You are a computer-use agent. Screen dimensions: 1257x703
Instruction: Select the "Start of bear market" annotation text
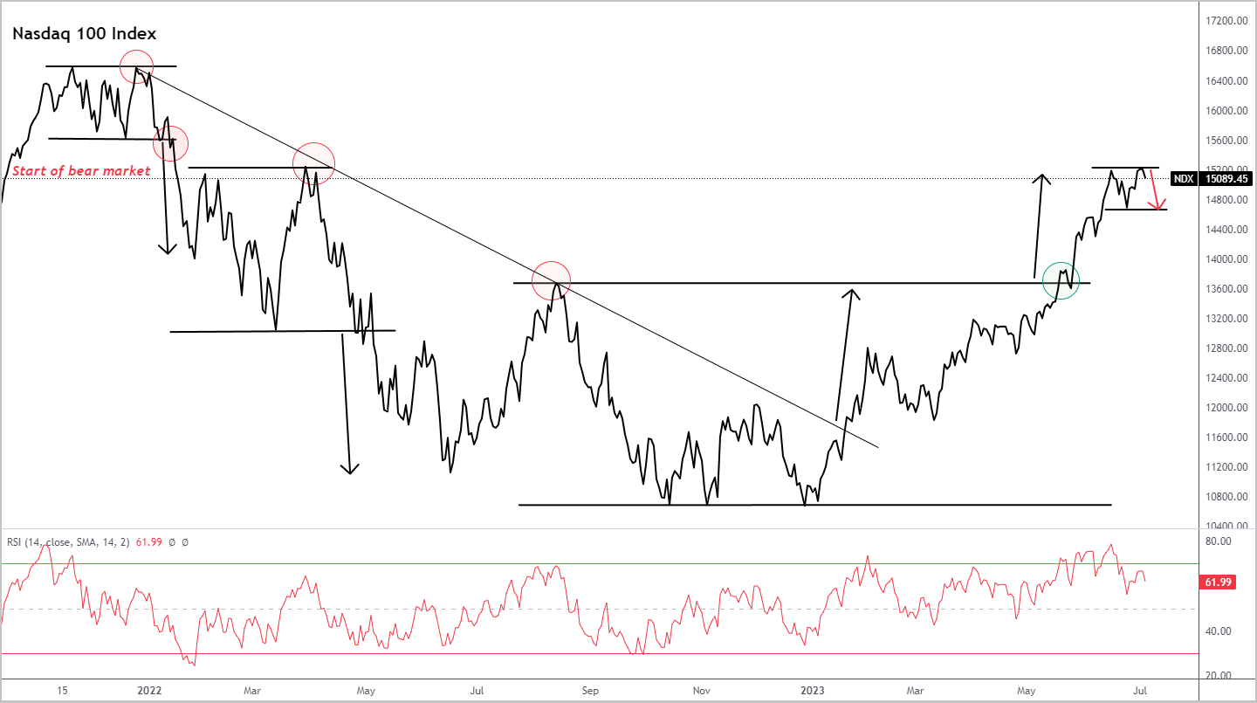tap(81, 171)
